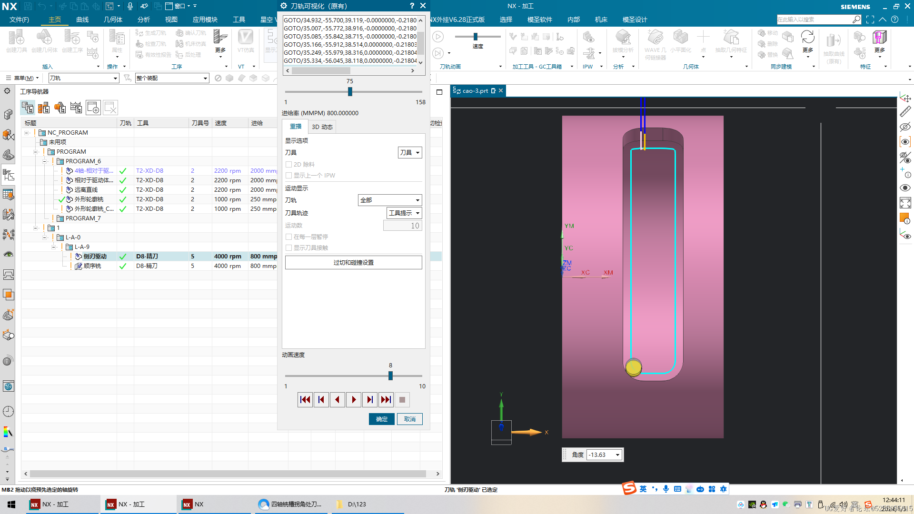Click 生成刀轨 (Generate Tool Path)
The width and height of the screenshot is (914, 514).
[151, 33]
